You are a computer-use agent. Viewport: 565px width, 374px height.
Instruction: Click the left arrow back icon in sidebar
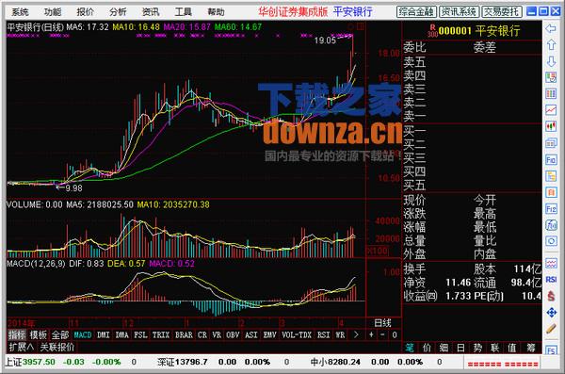(x=551, y=28)
